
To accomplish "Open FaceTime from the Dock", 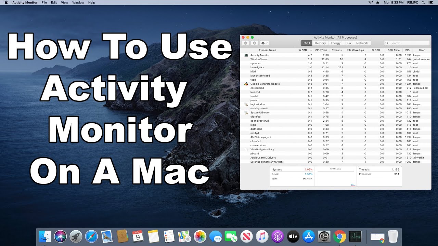I will point(231,236).
